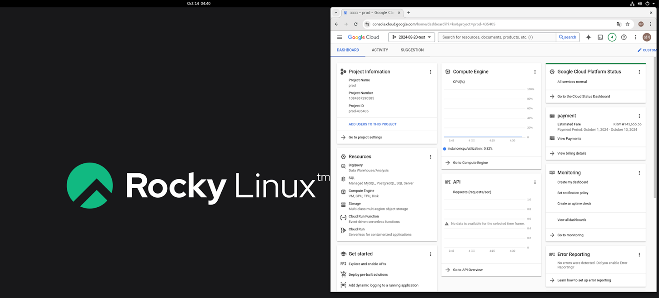The image size is (659, 298).
Task: Activate Cloud Shell terminal icon
Action: [x=600, y=37]
